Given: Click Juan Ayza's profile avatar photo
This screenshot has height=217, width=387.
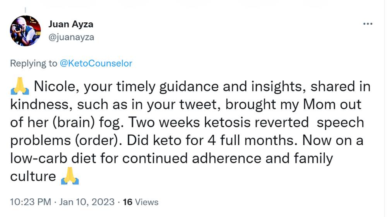Looking at the screenshot, I should pyautogui.click(x=25, y=31).
